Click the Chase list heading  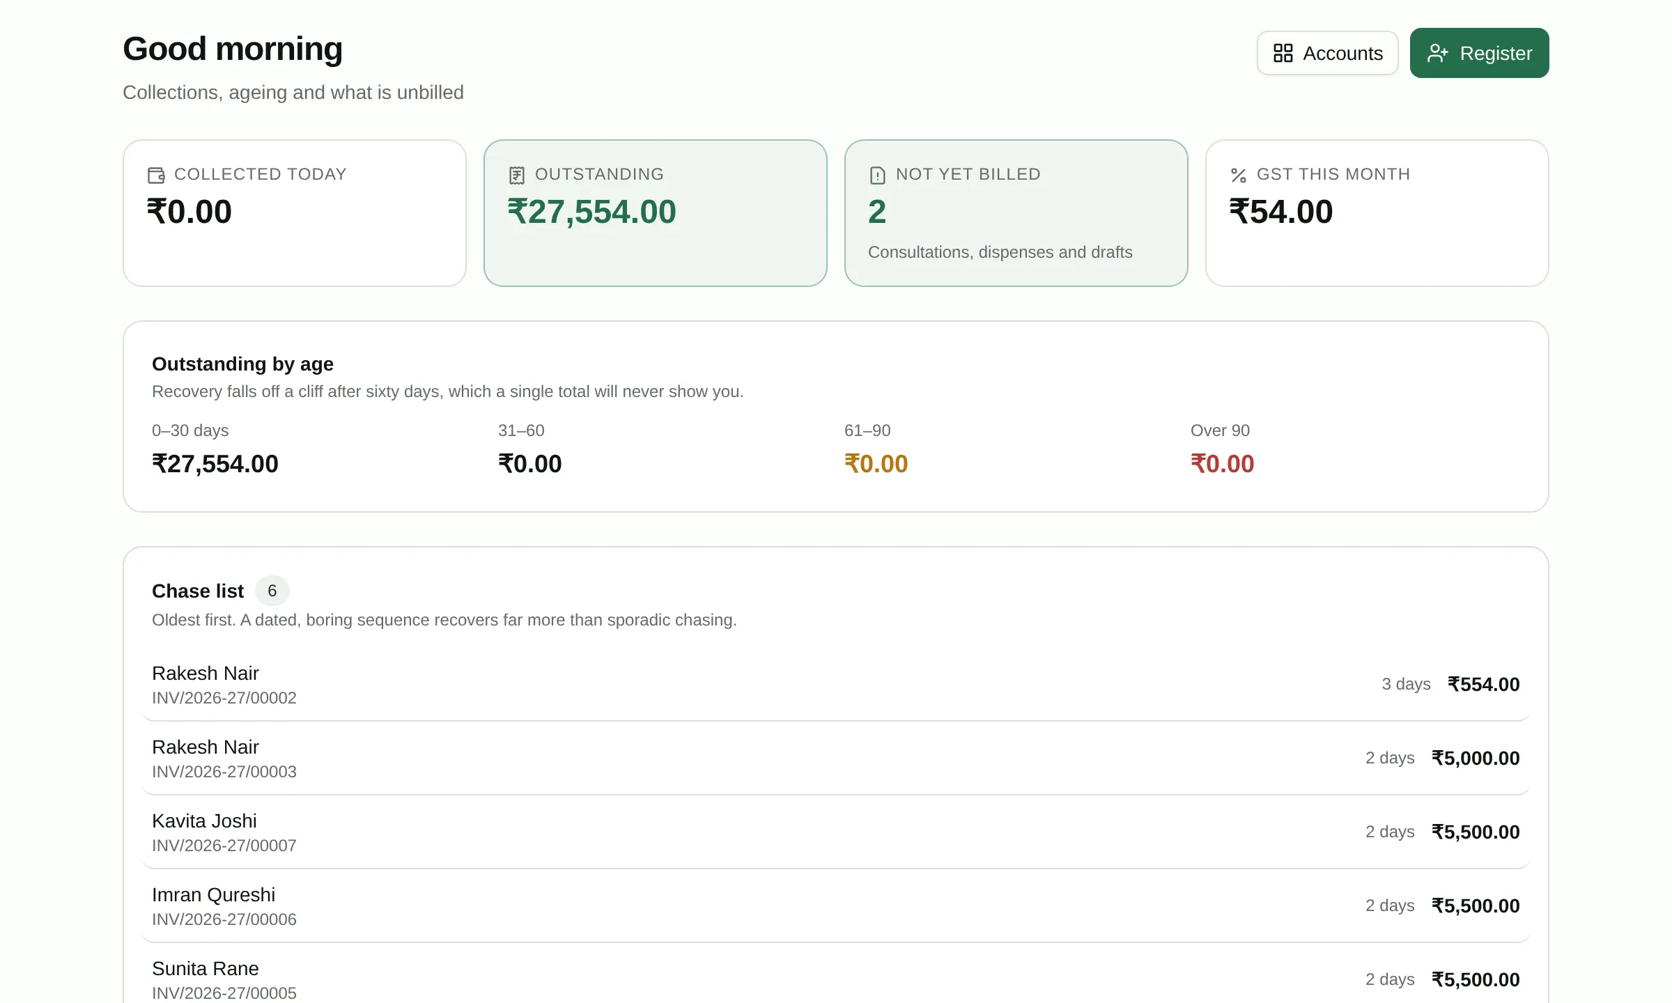198,591
